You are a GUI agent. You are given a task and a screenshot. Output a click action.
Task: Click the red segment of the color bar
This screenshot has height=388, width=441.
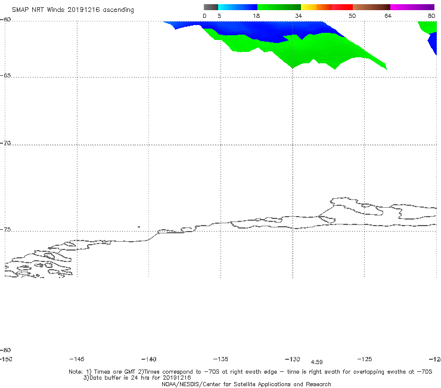(x=342, y=7)
